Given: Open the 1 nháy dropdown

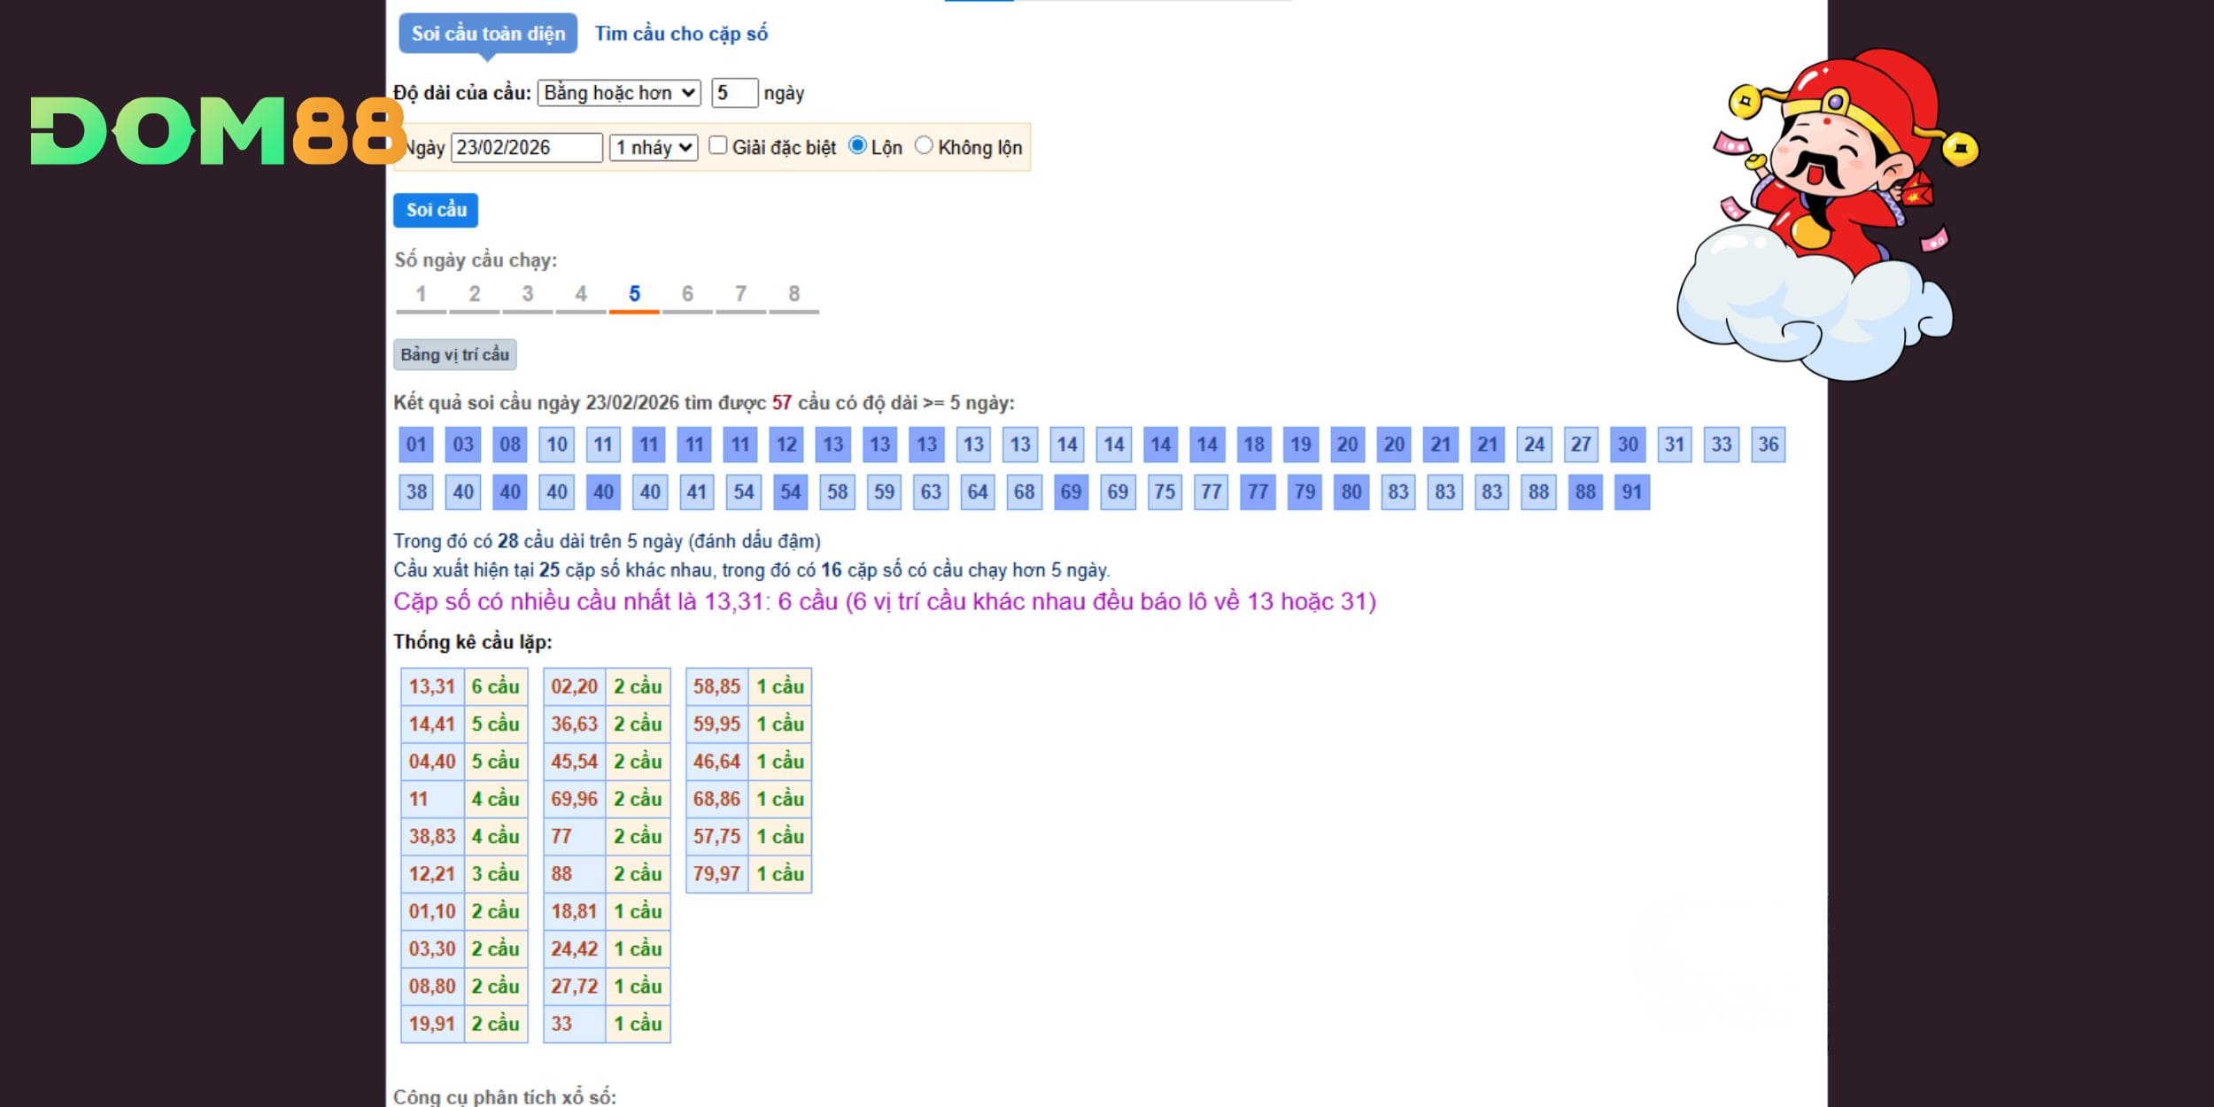Looking at the screenshot, I should coord(654,148).
